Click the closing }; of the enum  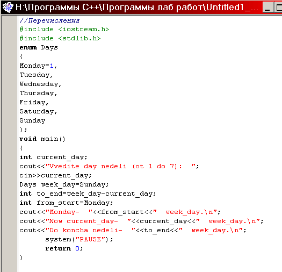(x=23, y=130)
